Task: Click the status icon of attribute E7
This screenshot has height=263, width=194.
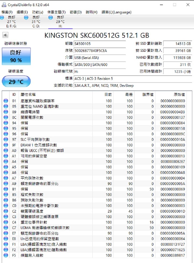Action: (x=6, y=233)
